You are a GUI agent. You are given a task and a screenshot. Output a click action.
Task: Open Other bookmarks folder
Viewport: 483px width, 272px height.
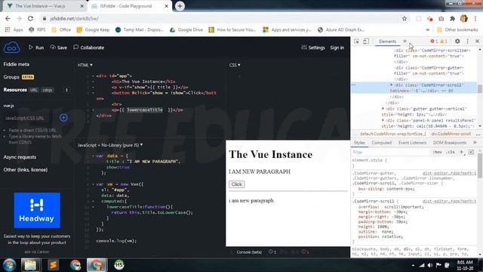click(457, 29)
